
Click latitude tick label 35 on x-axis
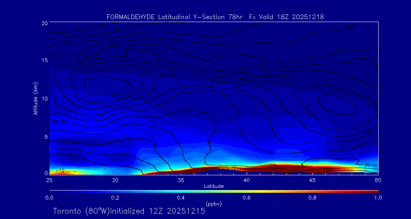[181, 180]
